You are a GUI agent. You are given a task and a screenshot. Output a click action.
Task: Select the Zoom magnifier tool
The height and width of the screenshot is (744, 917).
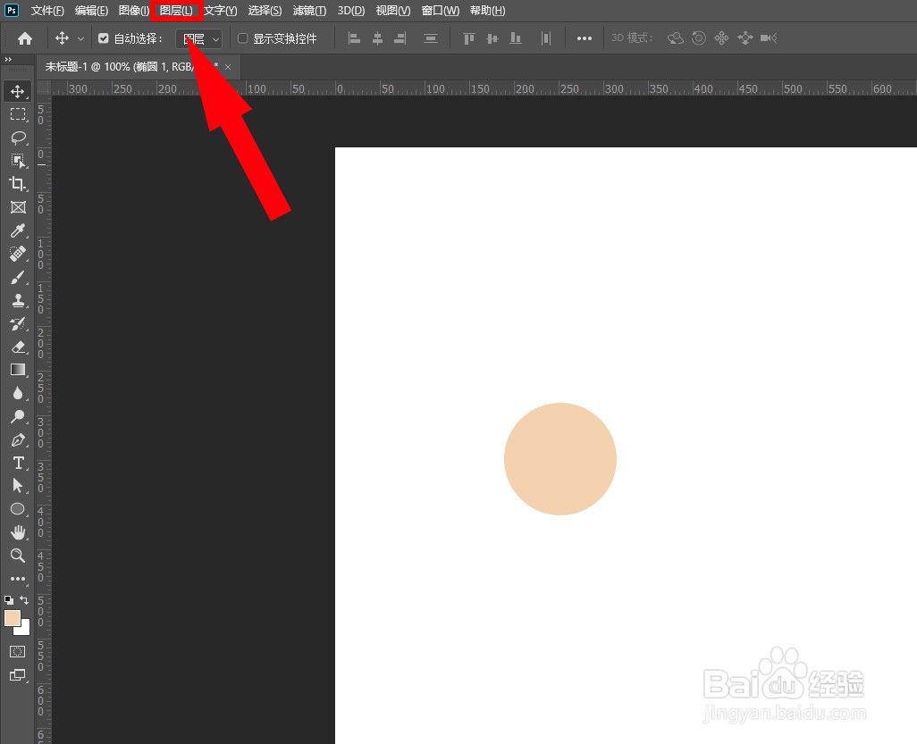18,556
